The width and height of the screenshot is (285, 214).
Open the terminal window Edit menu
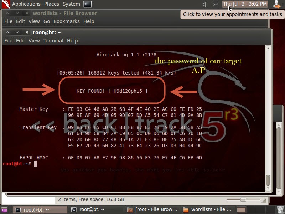point(20,41)
